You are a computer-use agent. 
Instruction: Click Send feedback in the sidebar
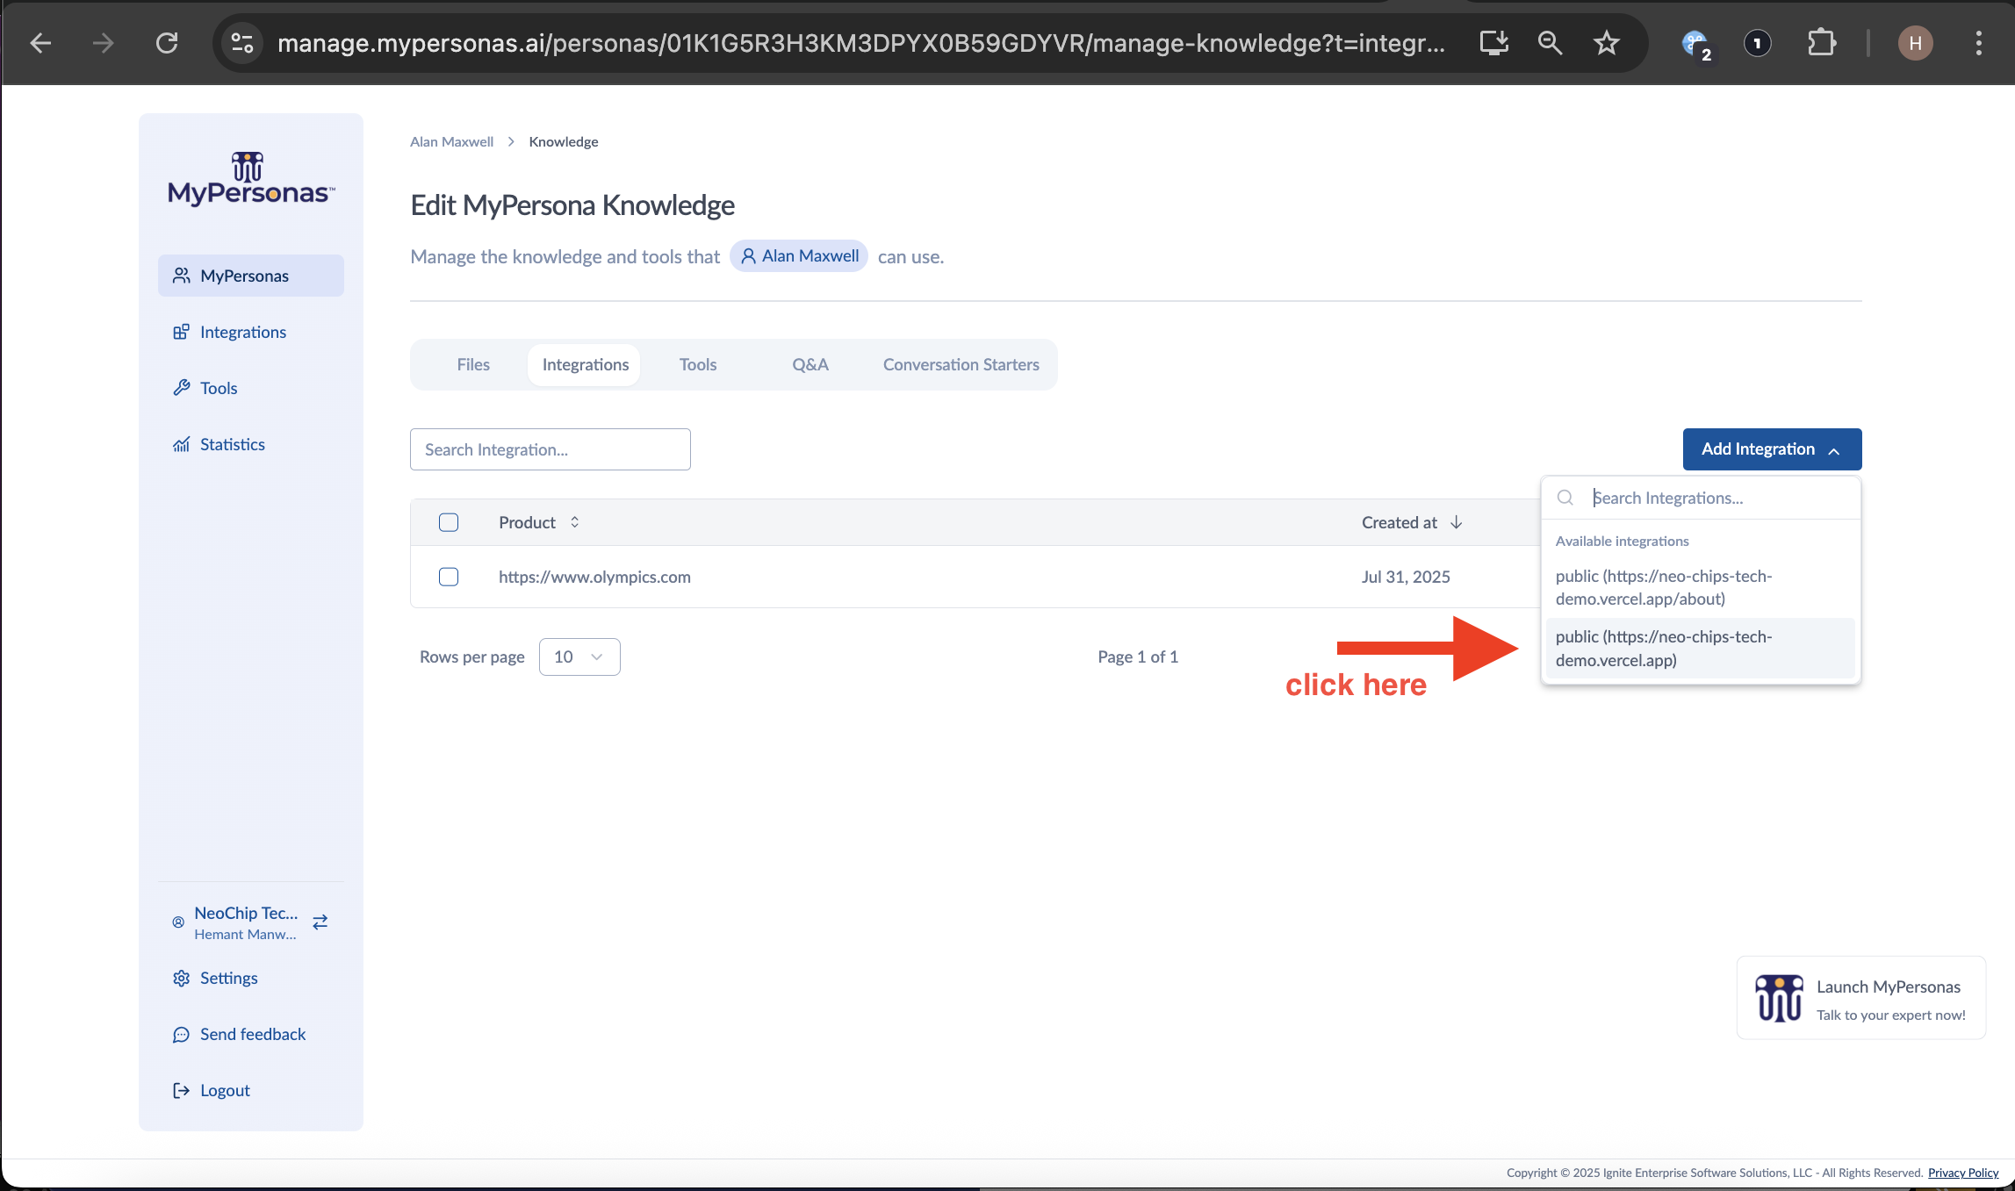click(x=251, y=1034)
